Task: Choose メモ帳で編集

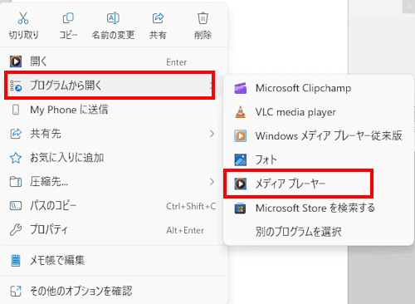Action: (114, 261)
